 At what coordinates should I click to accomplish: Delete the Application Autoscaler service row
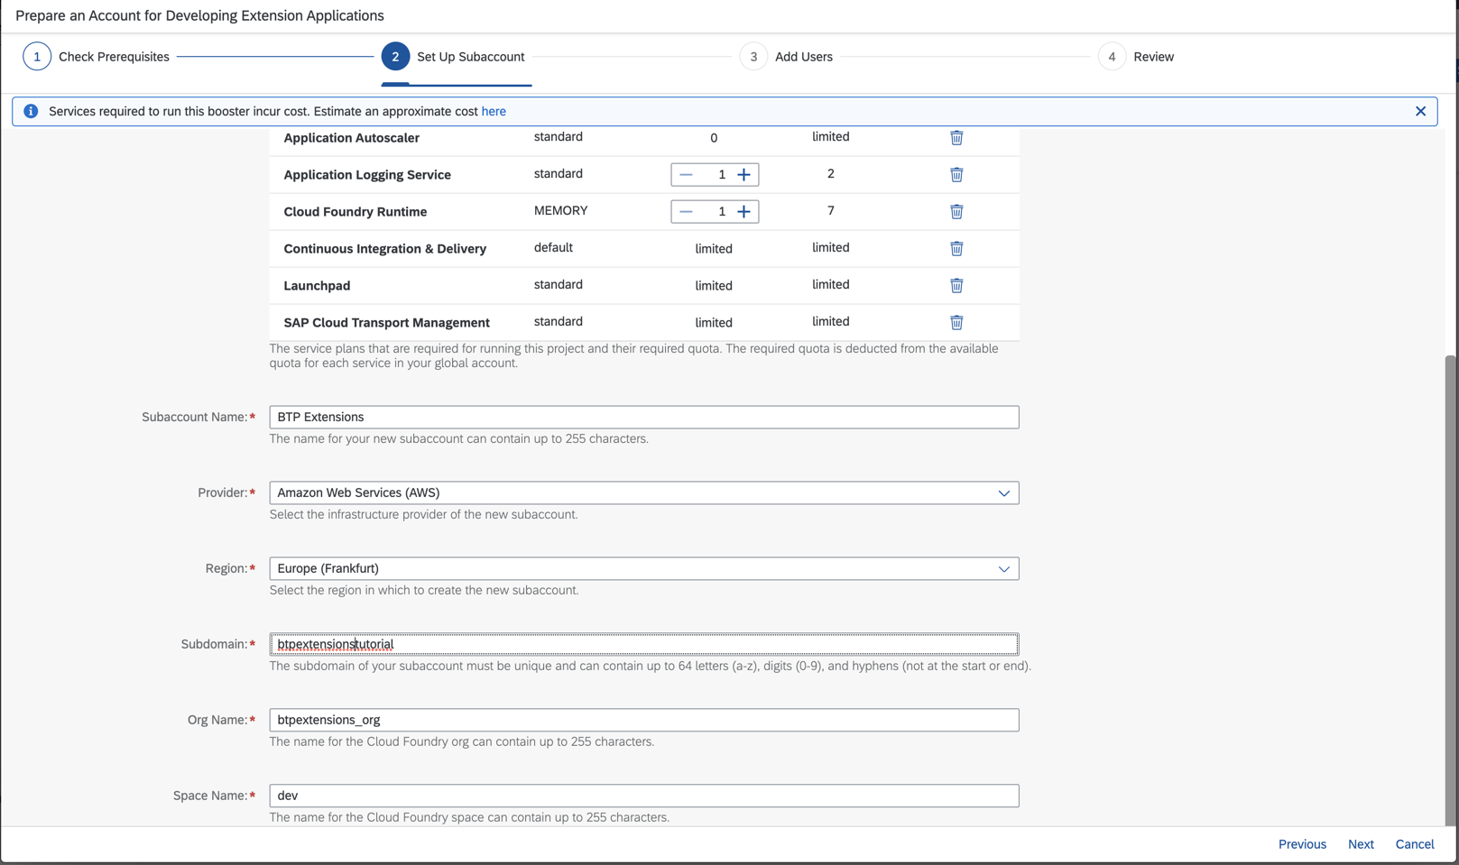click(x=956, y=137)
